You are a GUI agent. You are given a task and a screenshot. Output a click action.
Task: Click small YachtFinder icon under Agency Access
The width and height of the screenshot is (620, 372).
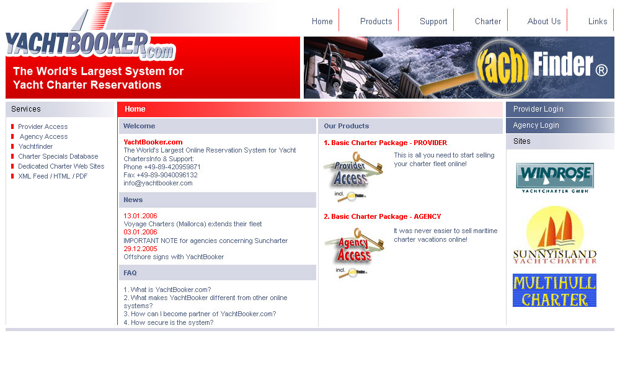pyautogui.click(x=352, y=272)
